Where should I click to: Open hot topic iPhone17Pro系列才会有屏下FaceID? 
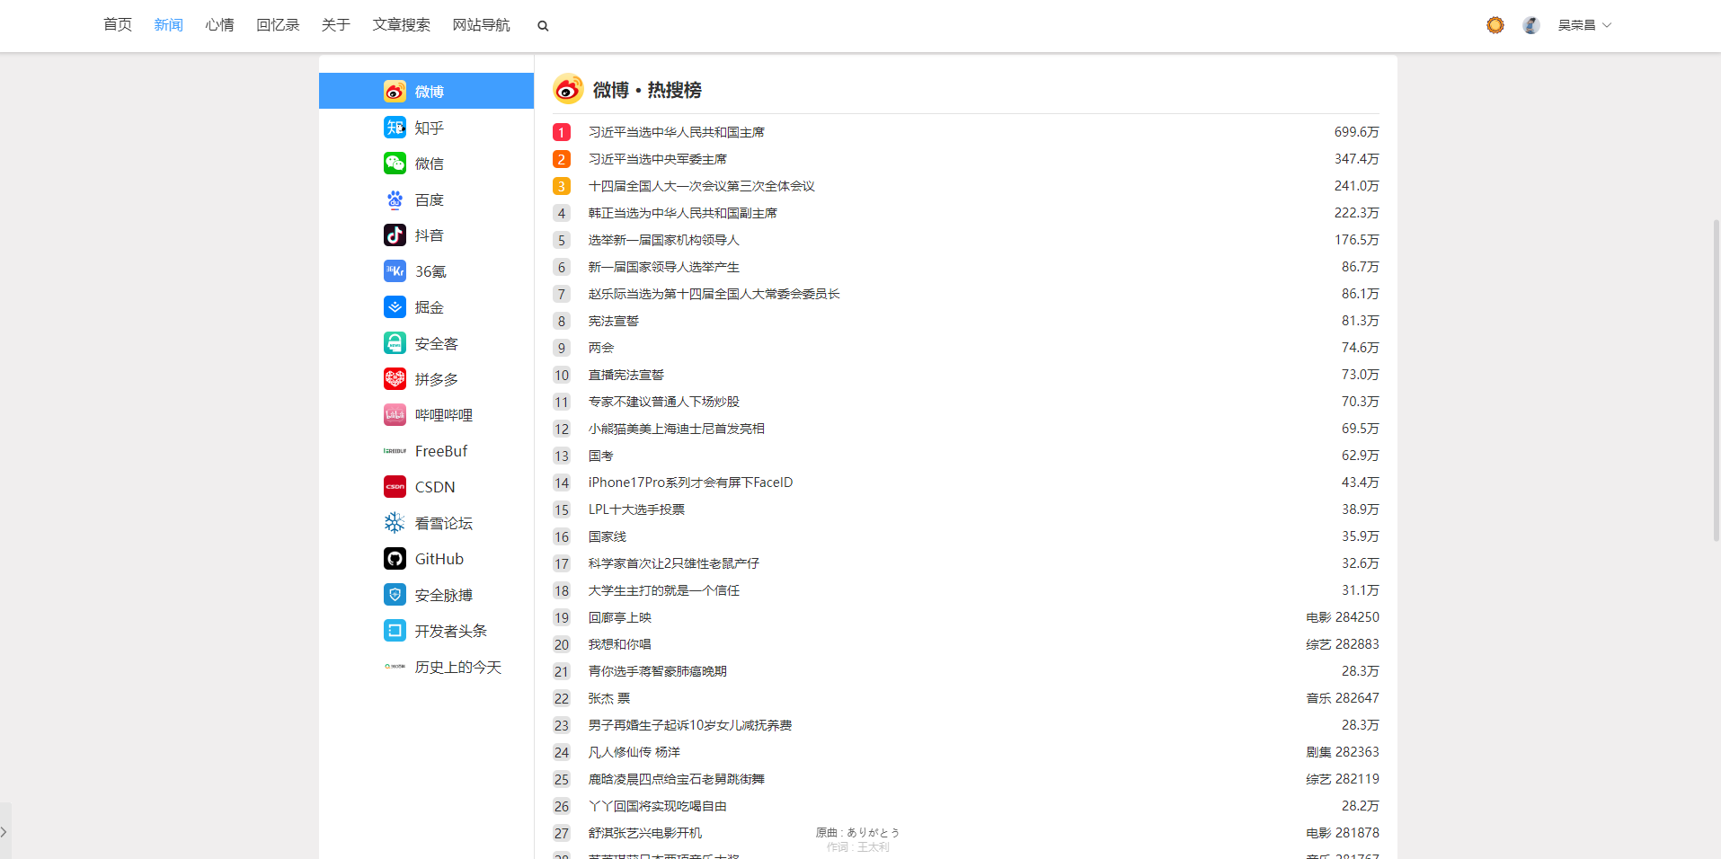[691, 483]
